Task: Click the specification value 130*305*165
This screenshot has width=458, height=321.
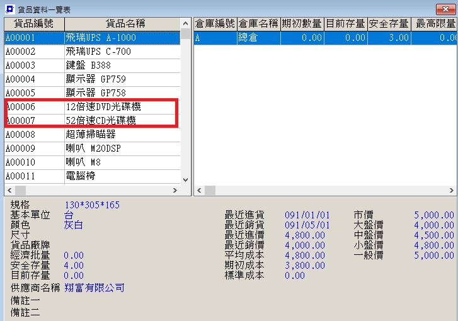Action: [92, 205]
